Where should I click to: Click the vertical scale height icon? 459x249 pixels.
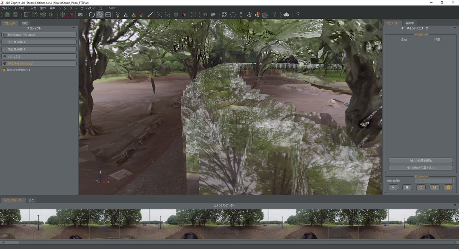click(241, 15)
